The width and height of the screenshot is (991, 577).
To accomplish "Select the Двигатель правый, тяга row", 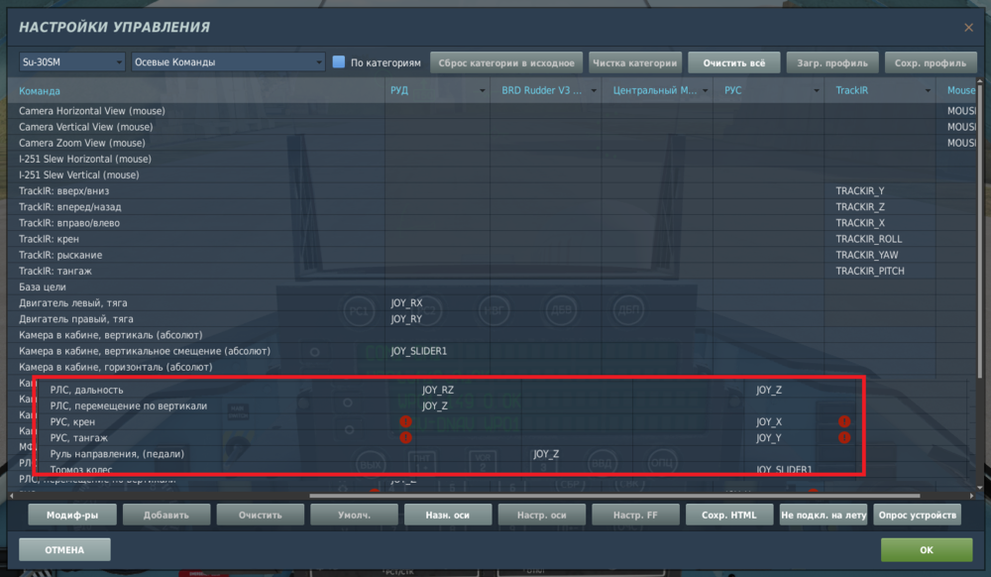I will (x=492, y=319).
